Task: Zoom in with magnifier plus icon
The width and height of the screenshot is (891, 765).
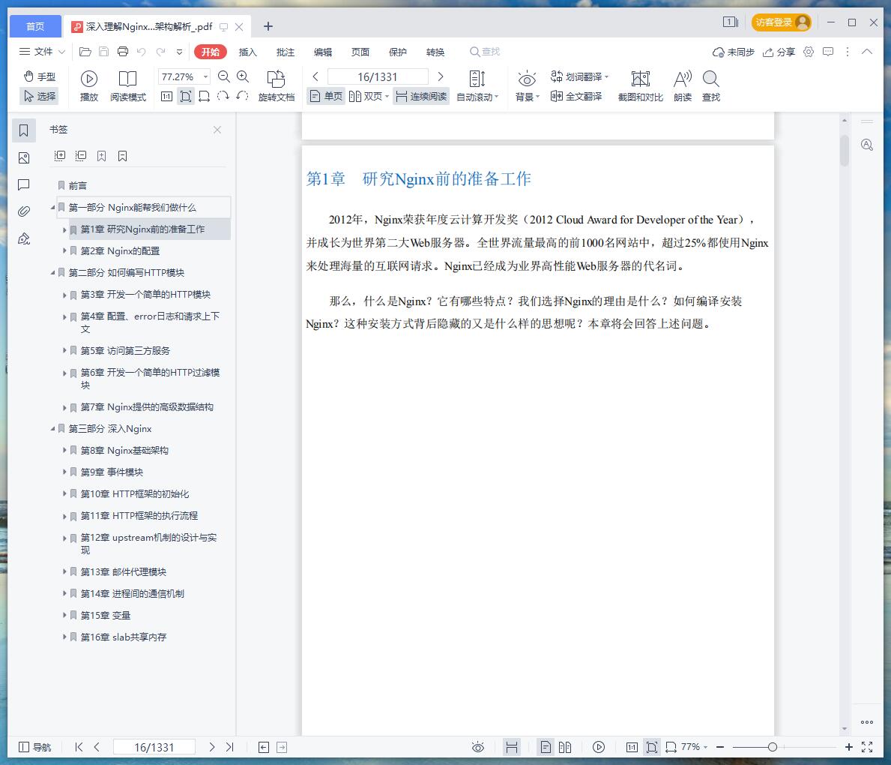Action: click(243, 76)
